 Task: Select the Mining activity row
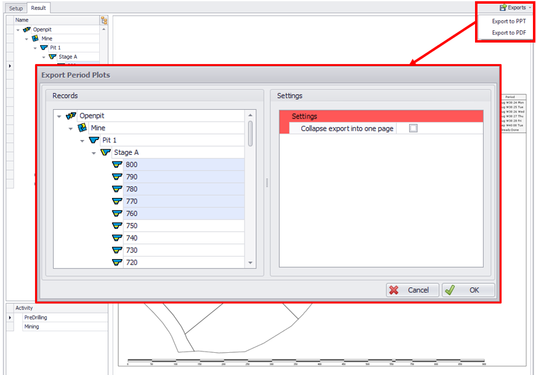(x=65, y=327)
